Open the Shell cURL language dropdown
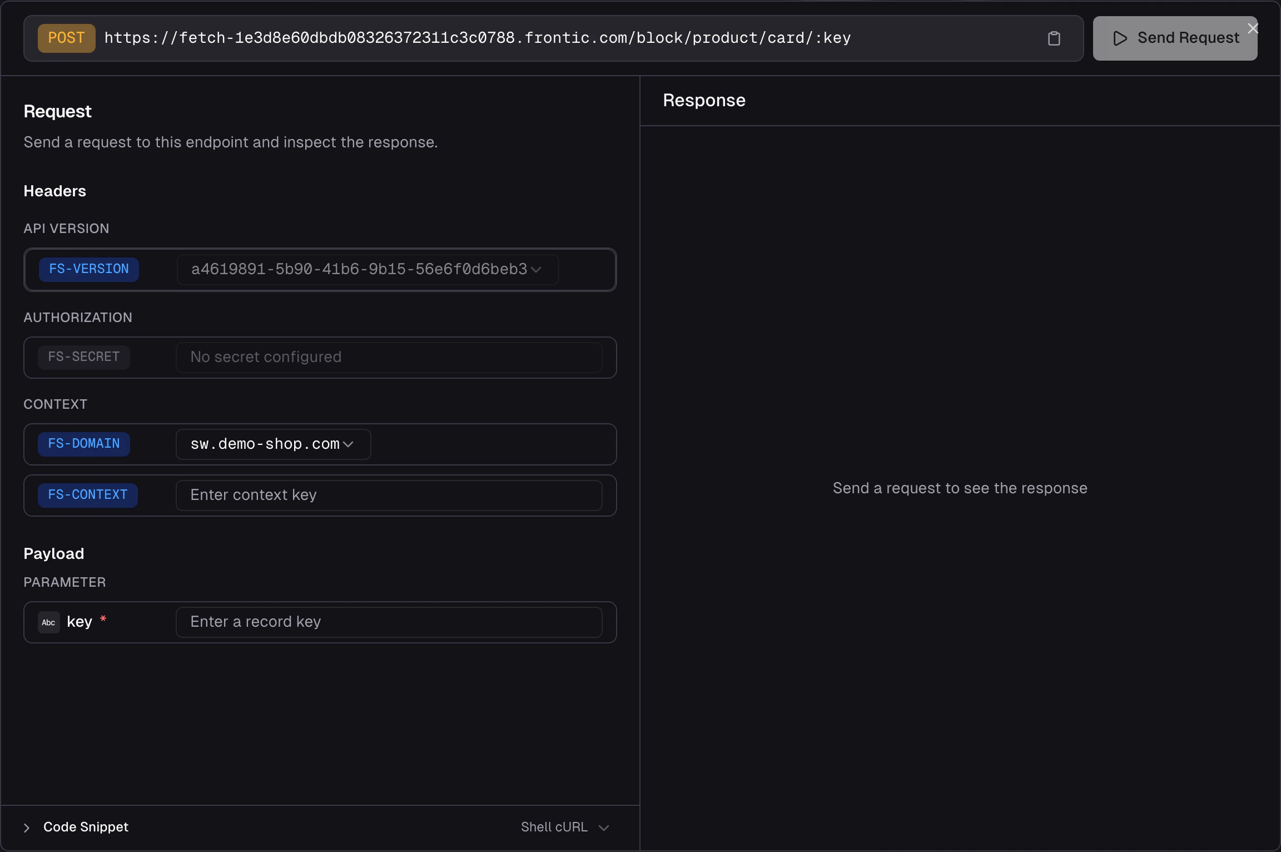 (565, 828)
